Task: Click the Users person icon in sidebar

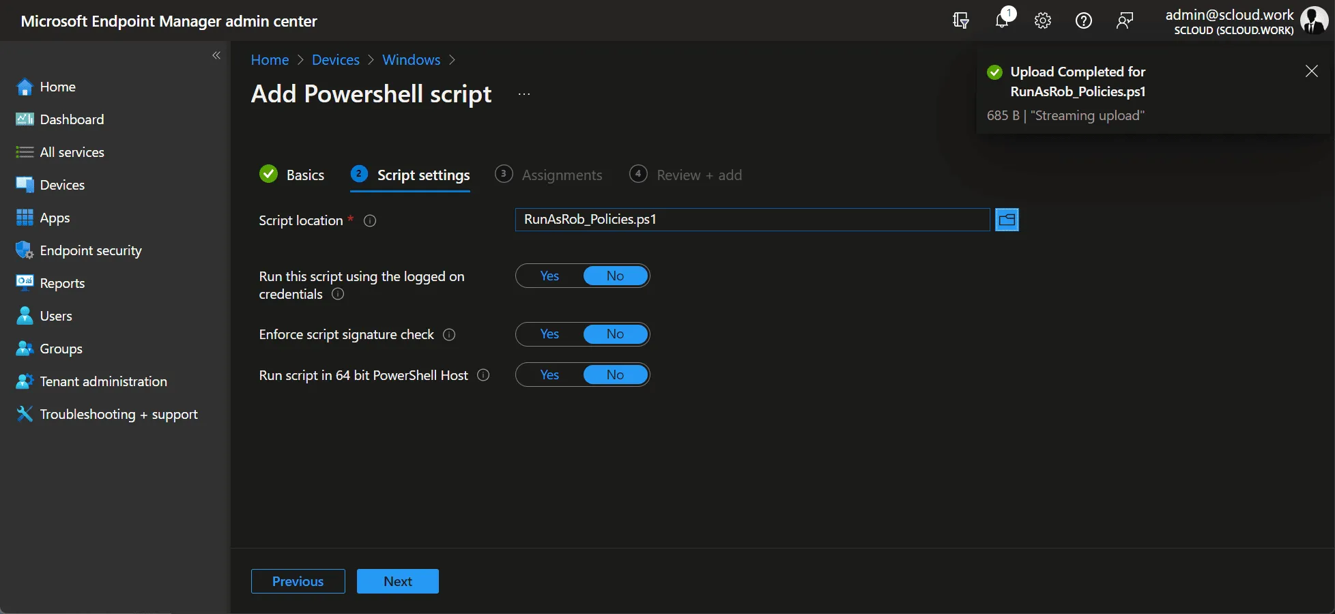Action: [25, 316]
